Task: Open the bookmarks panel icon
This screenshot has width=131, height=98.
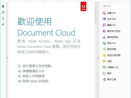Action: click(3, 18)
